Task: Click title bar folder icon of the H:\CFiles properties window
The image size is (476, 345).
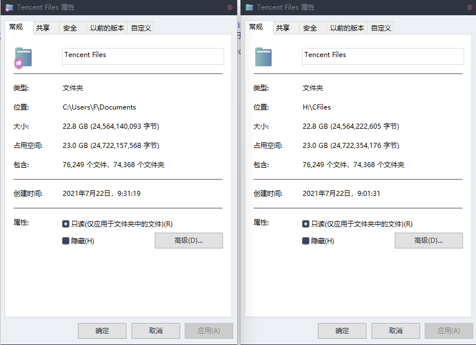Action: tap(249, 7)
